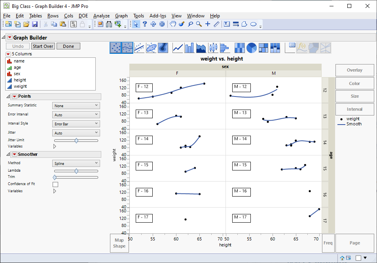The width and height of the screenshot is (377, 263).
Task: Open the Error Interval dropdown
Action: point(76,115)
